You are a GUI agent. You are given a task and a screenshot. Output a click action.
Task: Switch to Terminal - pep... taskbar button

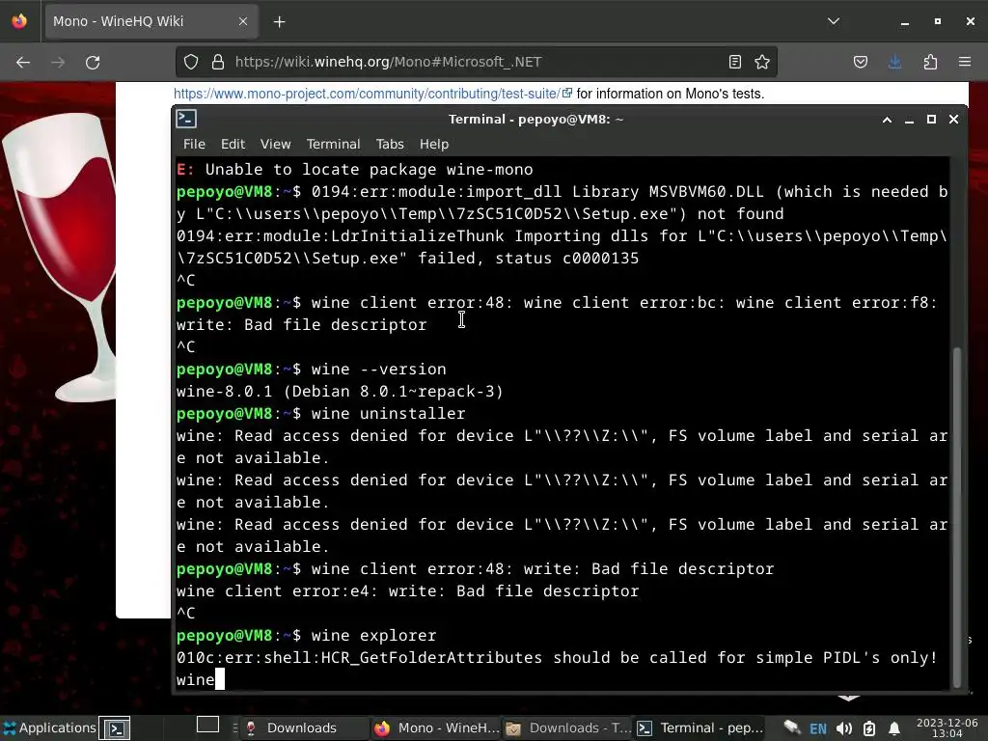pyautogui.click(x=700, y=727)
